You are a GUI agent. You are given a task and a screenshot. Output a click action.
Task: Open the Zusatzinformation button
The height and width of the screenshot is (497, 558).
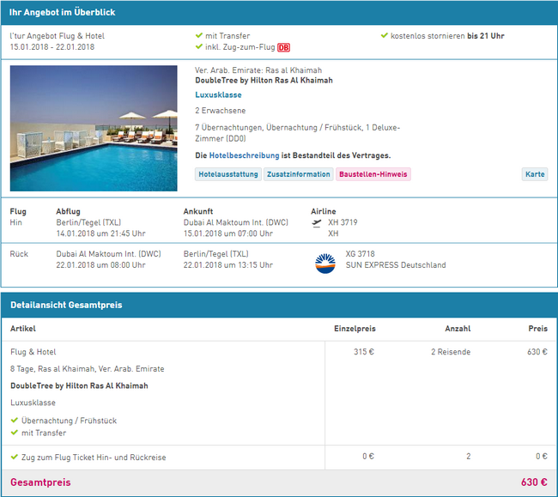(x=298, y=174)
